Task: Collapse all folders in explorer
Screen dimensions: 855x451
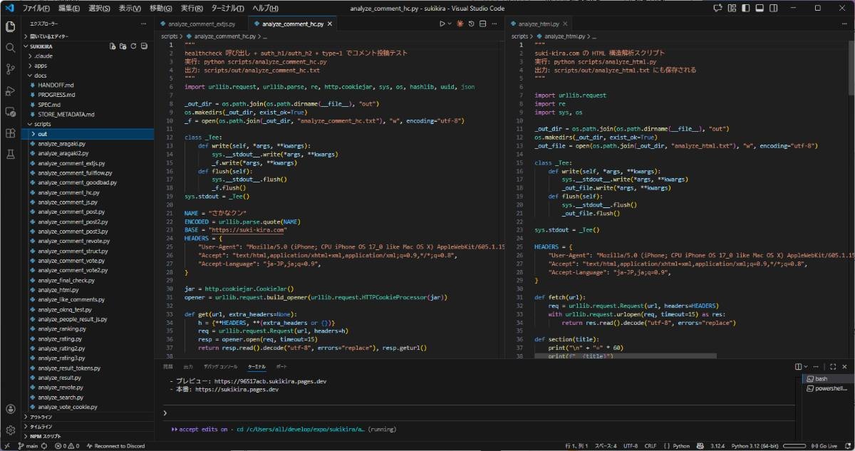Action: [x=144, y=46]
